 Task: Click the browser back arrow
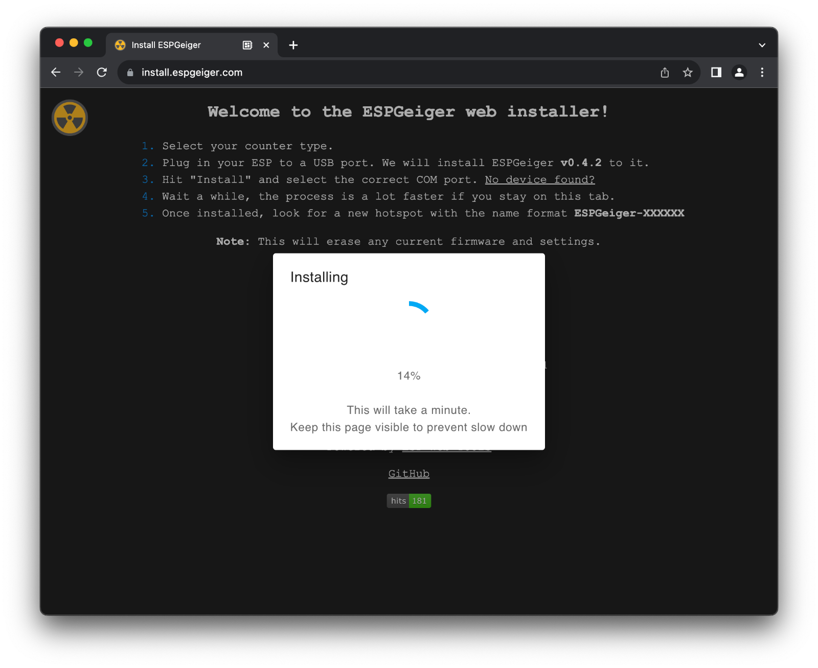(56, 73)
